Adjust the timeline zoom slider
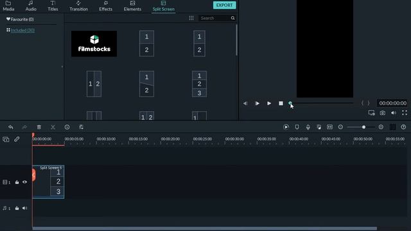This screenshot has width=411, height=231. coord(361,127)
